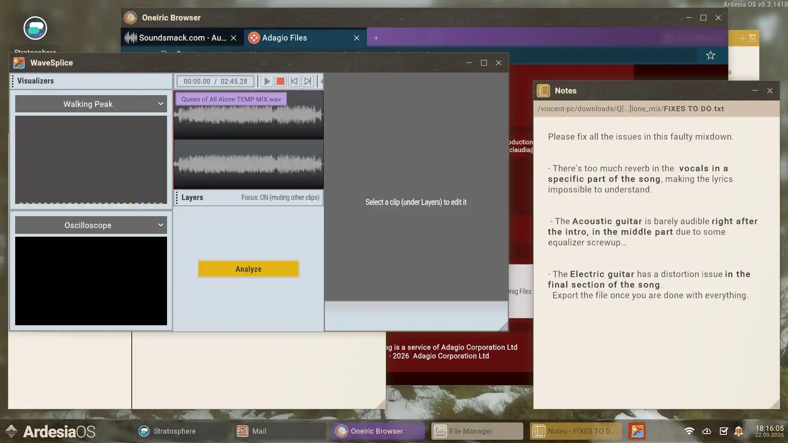Bookmark page with star icon
The width and height of the screenshot is (788, 443).
710,55
